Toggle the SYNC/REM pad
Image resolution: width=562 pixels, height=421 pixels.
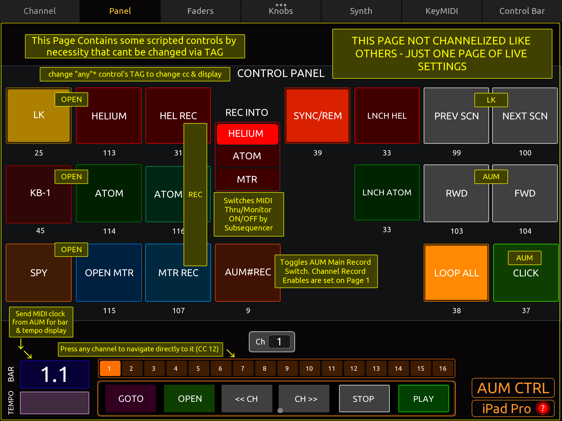point(317,115)
